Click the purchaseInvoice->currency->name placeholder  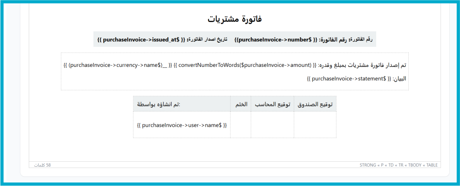(115, 65)
